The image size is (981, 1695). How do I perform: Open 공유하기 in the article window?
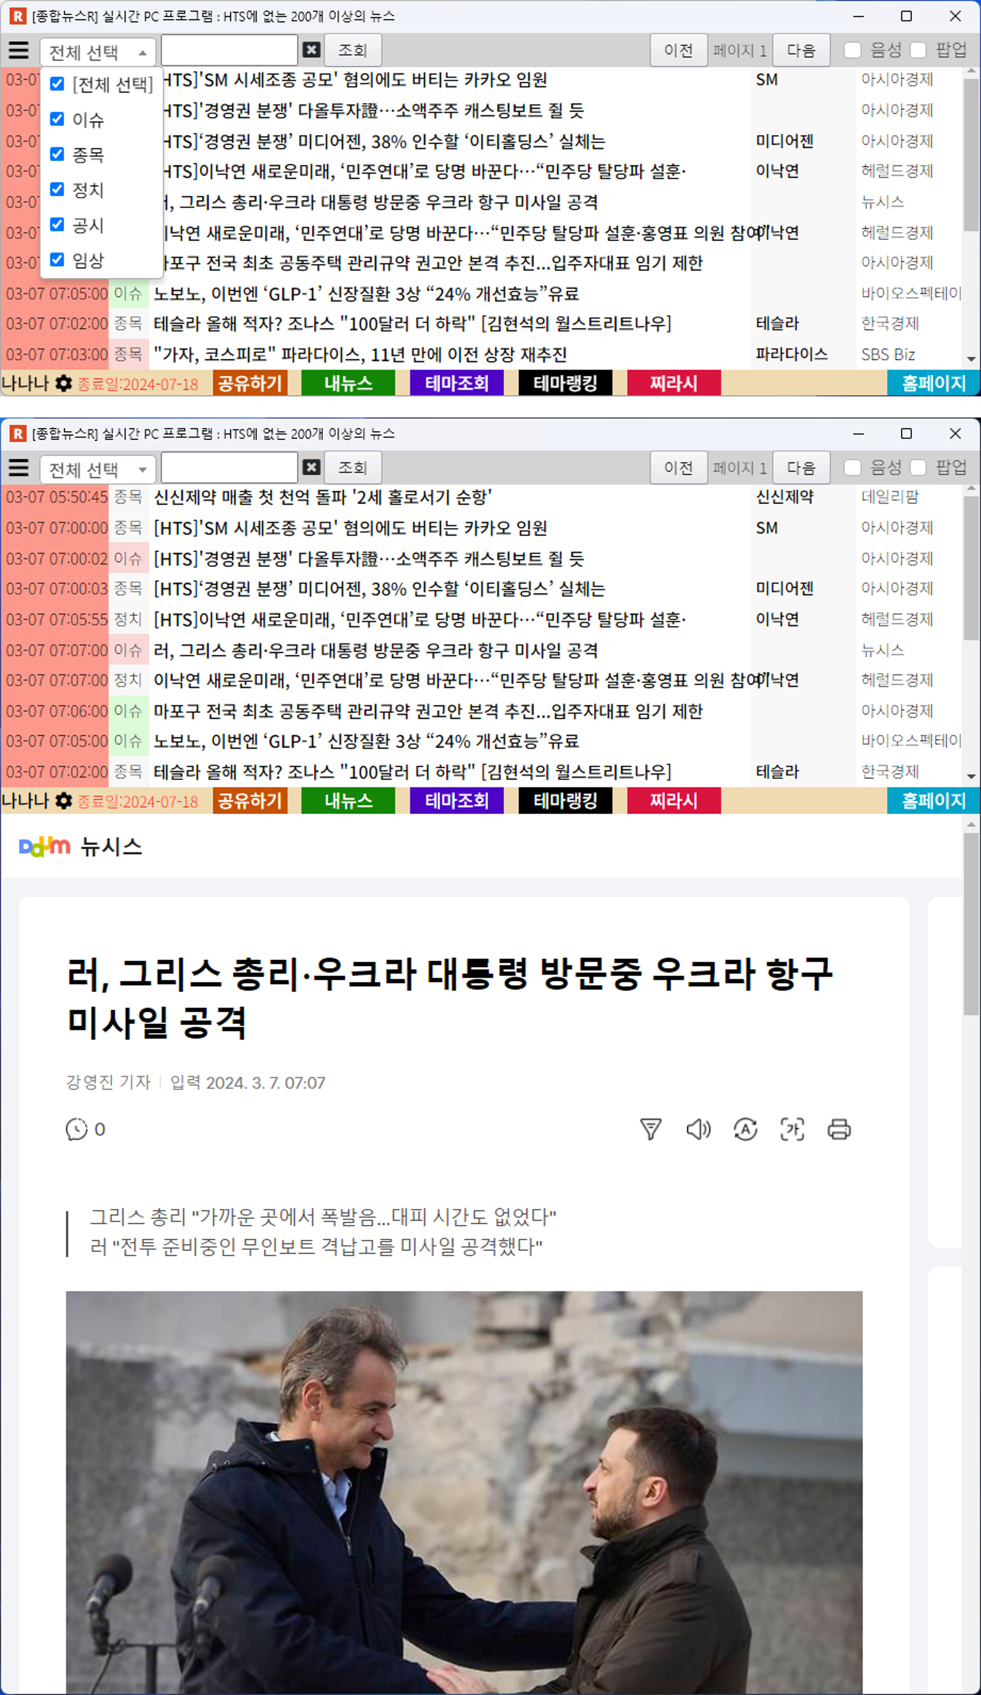(250, 801)
